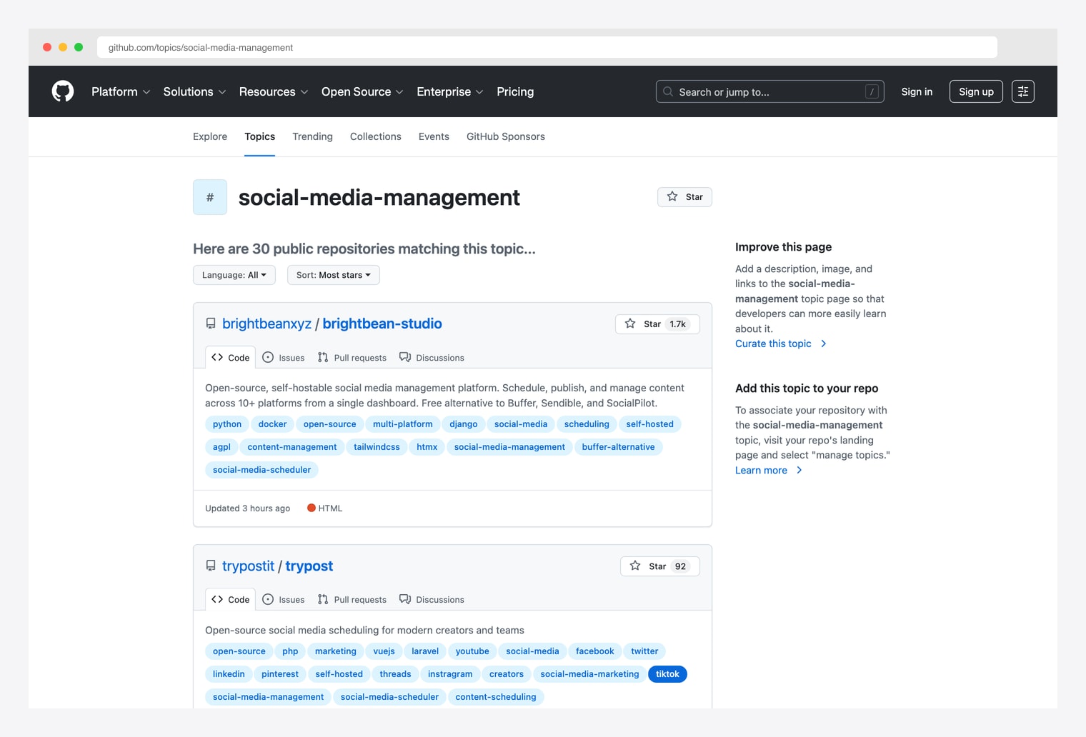Image resolution: width=1086 pixels, height=737 pixels.
Task: Expand the Enterprise menu
Action: (450, 91)
